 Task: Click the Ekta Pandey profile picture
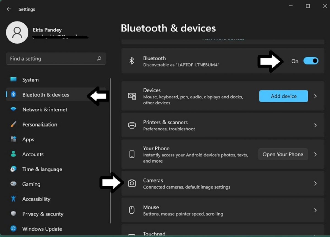pyautogui.click(x=17, y=32)
